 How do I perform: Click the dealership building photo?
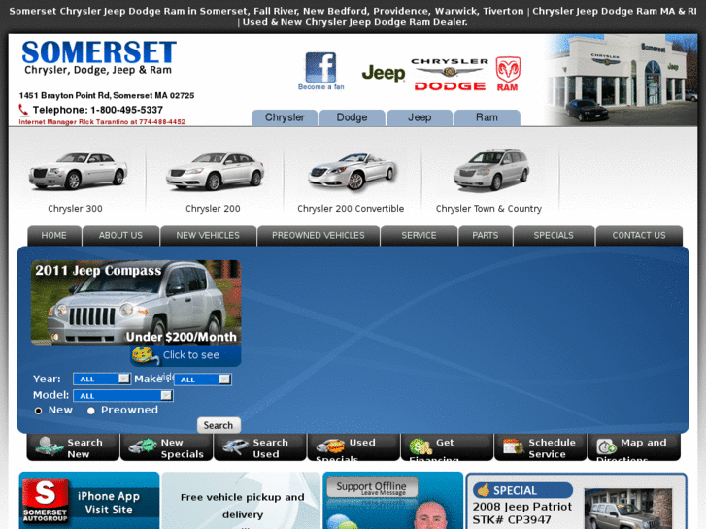point(622,81)
